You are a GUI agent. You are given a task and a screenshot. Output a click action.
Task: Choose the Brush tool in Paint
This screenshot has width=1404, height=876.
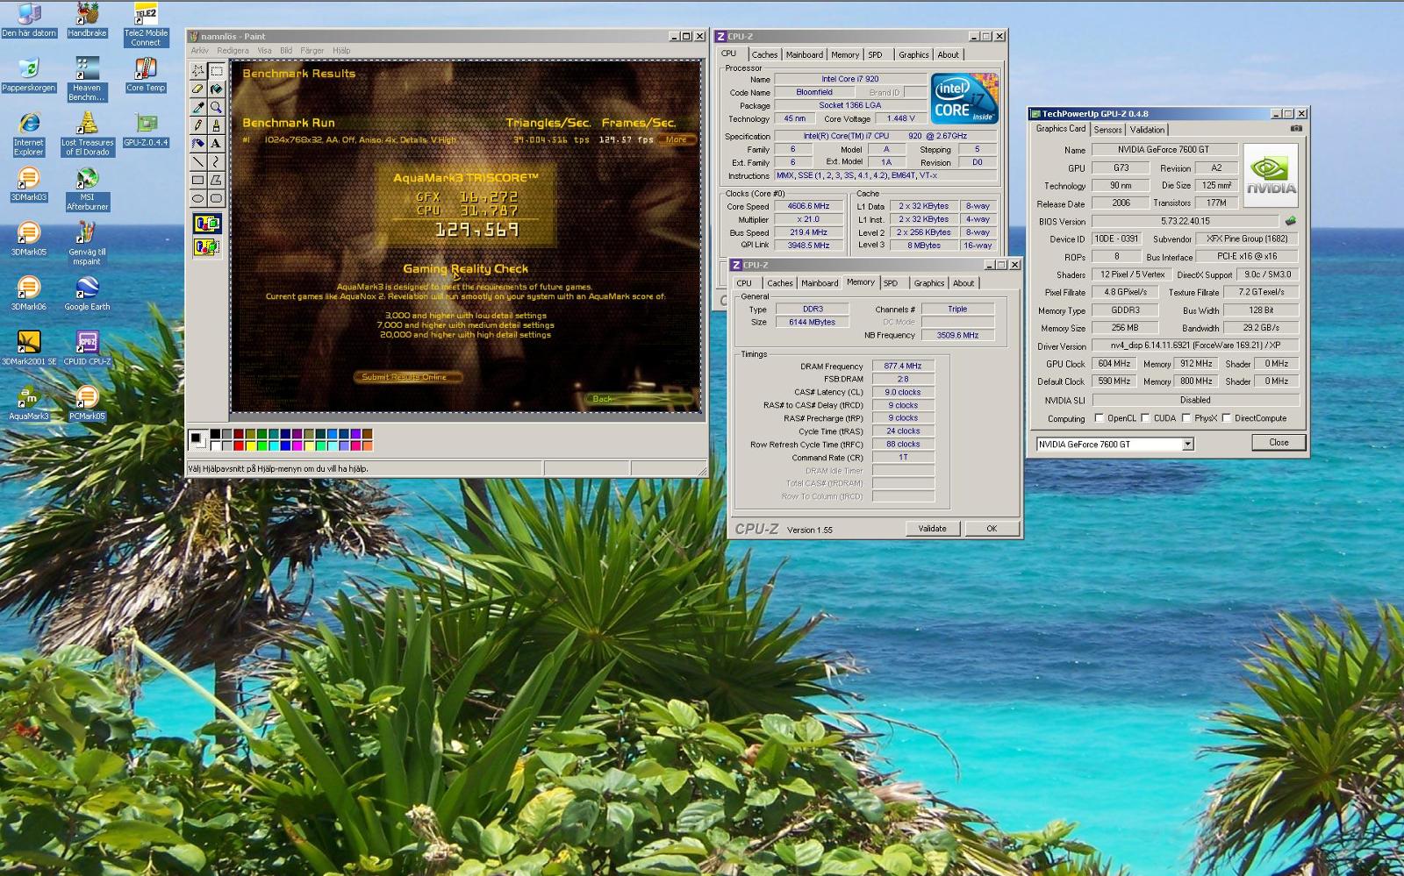216,125
